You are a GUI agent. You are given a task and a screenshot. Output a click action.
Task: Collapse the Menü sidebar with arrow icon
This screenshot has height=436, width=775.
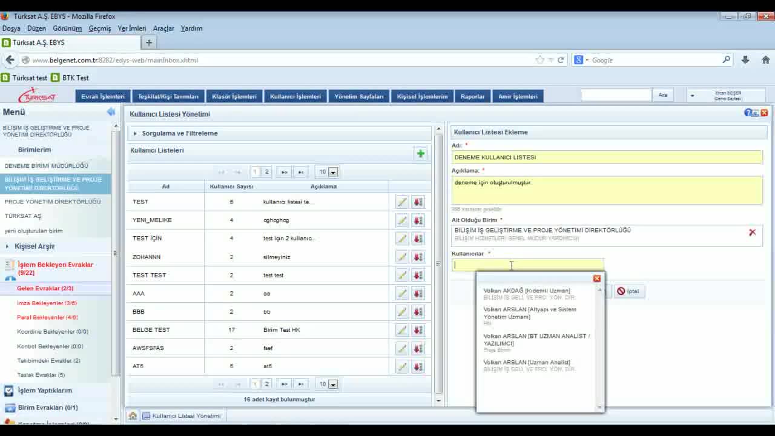[x=111, y=112]
